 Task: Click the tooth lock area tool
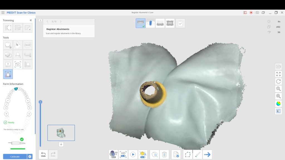(8, 45)
